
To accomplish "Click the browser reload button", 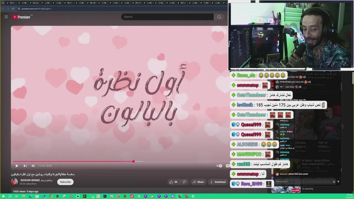I will 13,9.
